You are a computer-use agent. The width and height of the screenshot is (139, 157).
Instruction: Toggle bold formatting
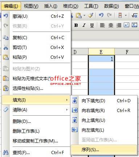pyautogui.click(x=76, y=25)
